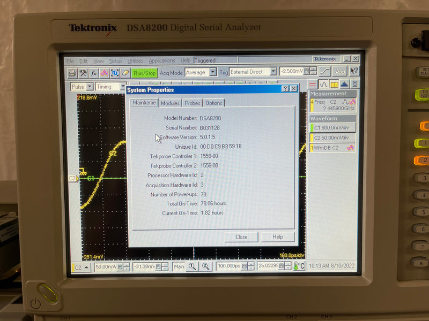This screenshot has height=321, width=429.
Task: Click the Mag2 magnifier view icon
Action: point(205,266)
